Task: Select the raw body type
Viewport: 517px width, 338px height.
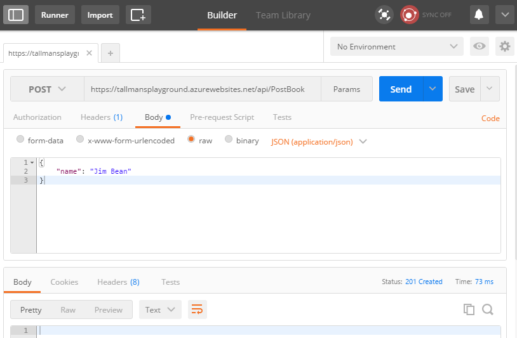Action: coord(191,139)
